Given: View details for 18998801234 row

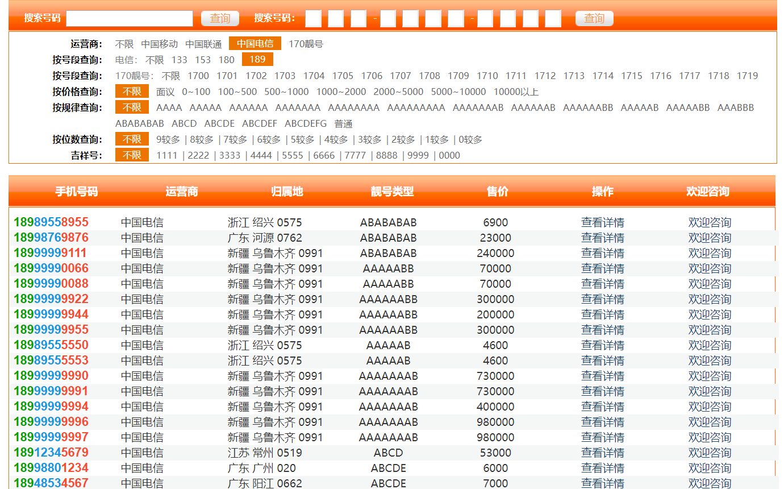Looking at the screenshot, I should [603, 468].
